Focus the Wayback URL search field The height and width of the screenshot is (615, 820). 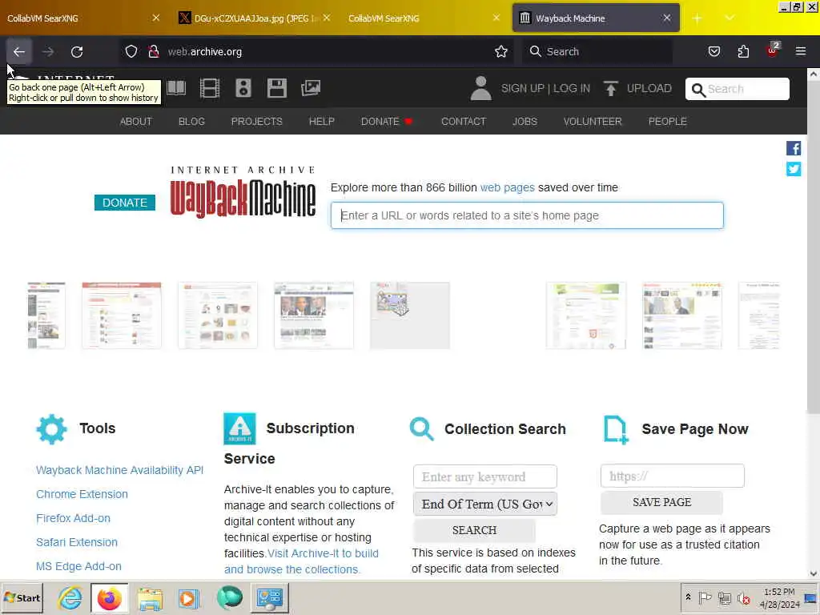[x=527, y=215]
